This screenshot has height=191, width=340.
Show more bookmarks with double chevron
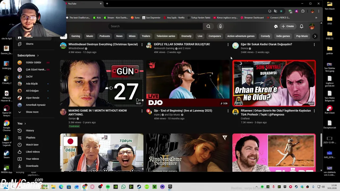click(x=316, y=18)
